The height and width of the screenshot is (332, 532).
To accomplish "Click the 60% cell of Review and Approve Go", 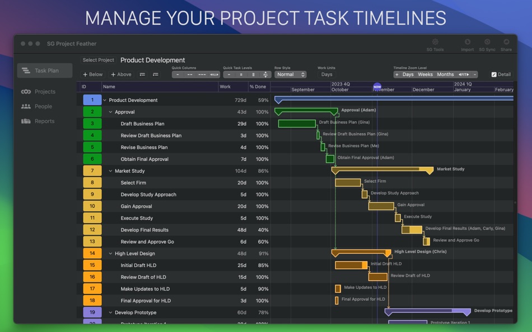I will (x=263, y=242).
